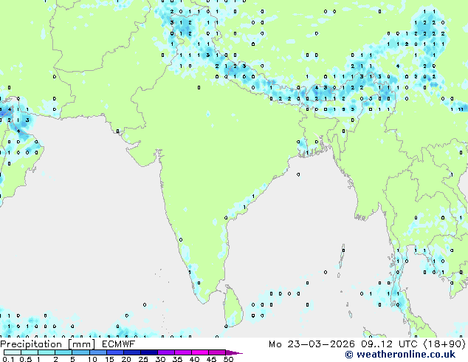Select the 1–2 mm legend swatch
This screenshot has height=362, width=468.
pyautogui.click(x=47, y=352)
